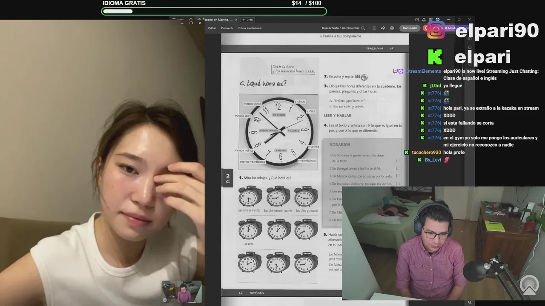Tick the checkbox for En Noruega statement
This screenshot has height=306, width=545.
tap(398, 161)
